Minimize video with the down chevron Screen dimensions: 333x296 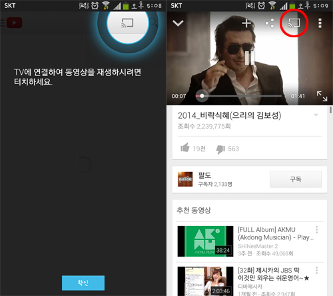(178, 23)
